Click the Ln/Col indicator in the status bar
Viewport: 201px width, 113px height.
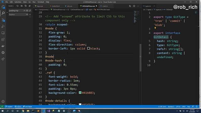coord(162,107)
